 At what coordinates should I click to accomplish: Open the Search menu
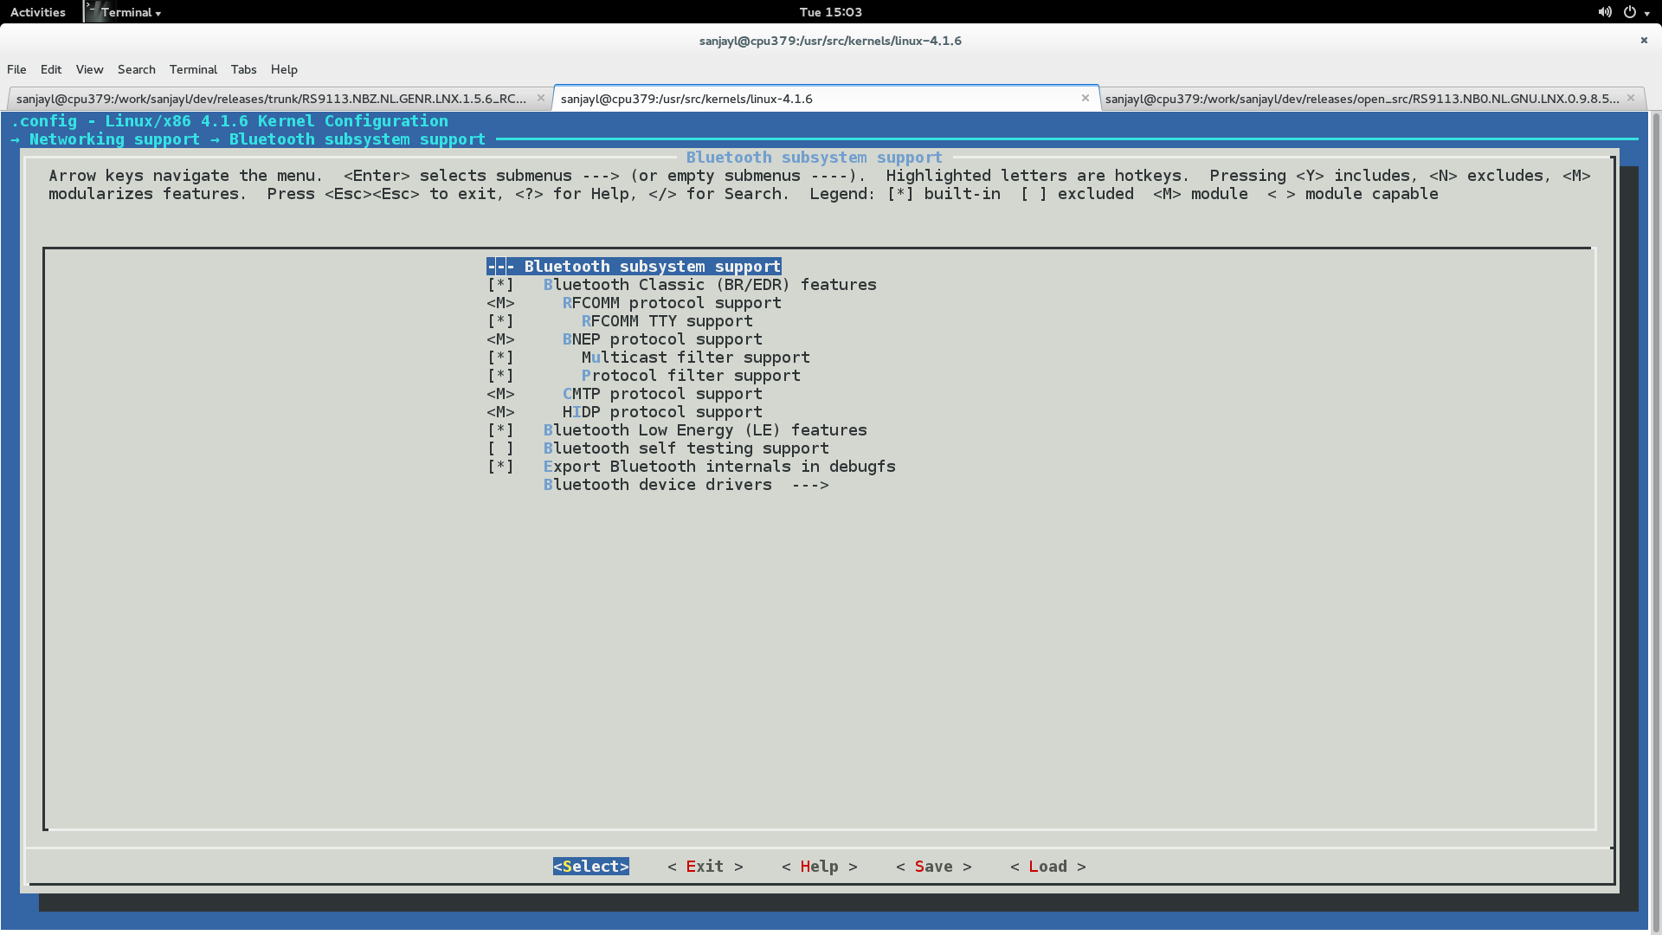coord(136,69)
